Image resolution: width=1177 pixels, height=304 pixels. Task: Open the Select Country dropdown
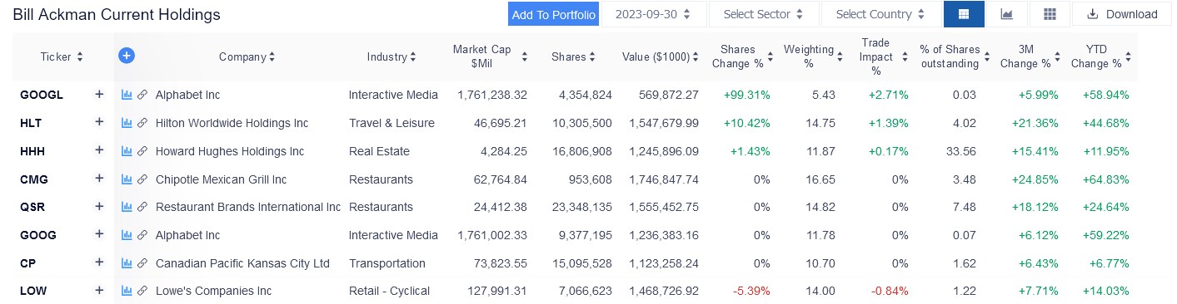pyautogui.click(x=880, y=14)
